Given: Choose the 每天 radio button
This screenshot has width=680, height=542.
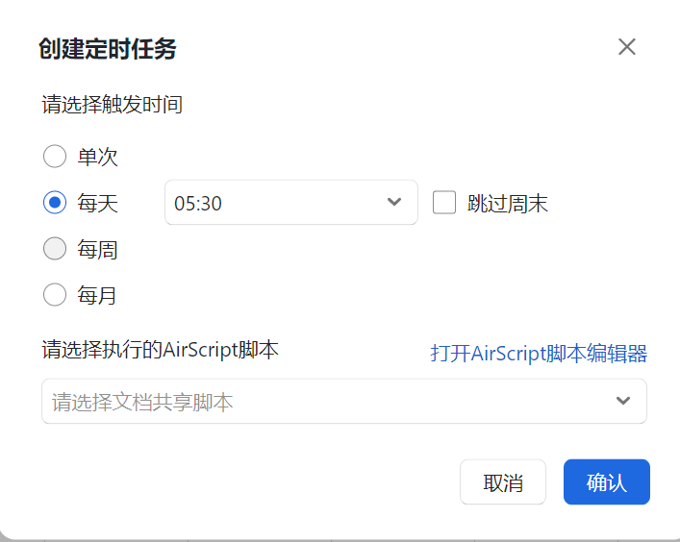Looking at the screenshot, I should 55,203.
